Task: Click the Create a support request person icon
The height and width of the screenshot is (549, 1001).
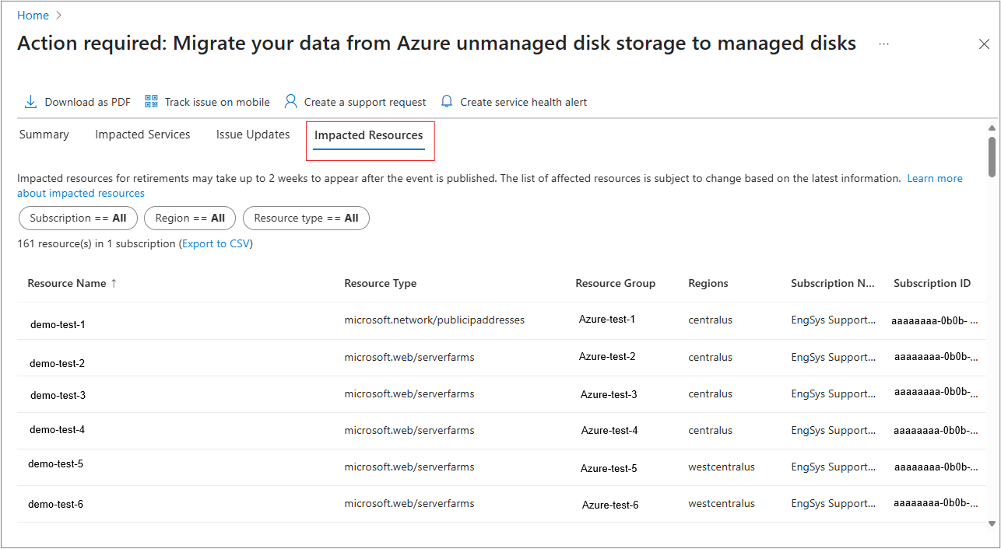Action: click(x=290, y=101)
